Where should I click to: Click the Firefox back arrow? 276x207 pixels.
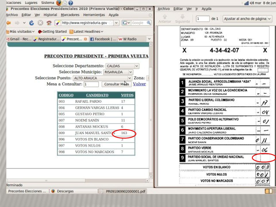tap(9, 23)
